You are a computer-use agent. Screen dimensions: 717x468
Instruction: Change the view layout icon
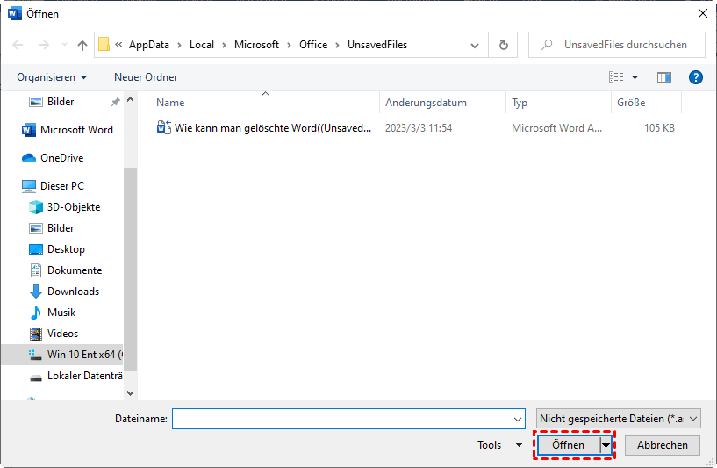tap(616, 77)
